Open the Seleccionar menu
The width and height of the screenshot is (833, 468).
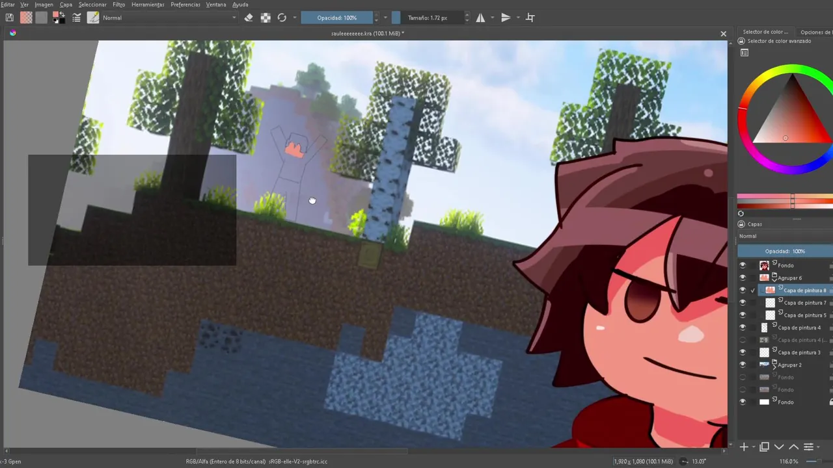coord(92,5)
